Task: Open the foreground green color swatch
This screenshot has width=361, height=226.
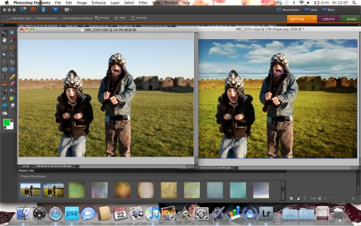Action: pyautogui.click(x=7, y=122)
